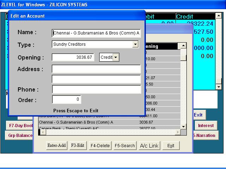The width and height of the screenshot is (226, 169).
Task: Expand the Credit/Debit opening balance dropdown
Action: pyautogui.click(x=115, y=57)
